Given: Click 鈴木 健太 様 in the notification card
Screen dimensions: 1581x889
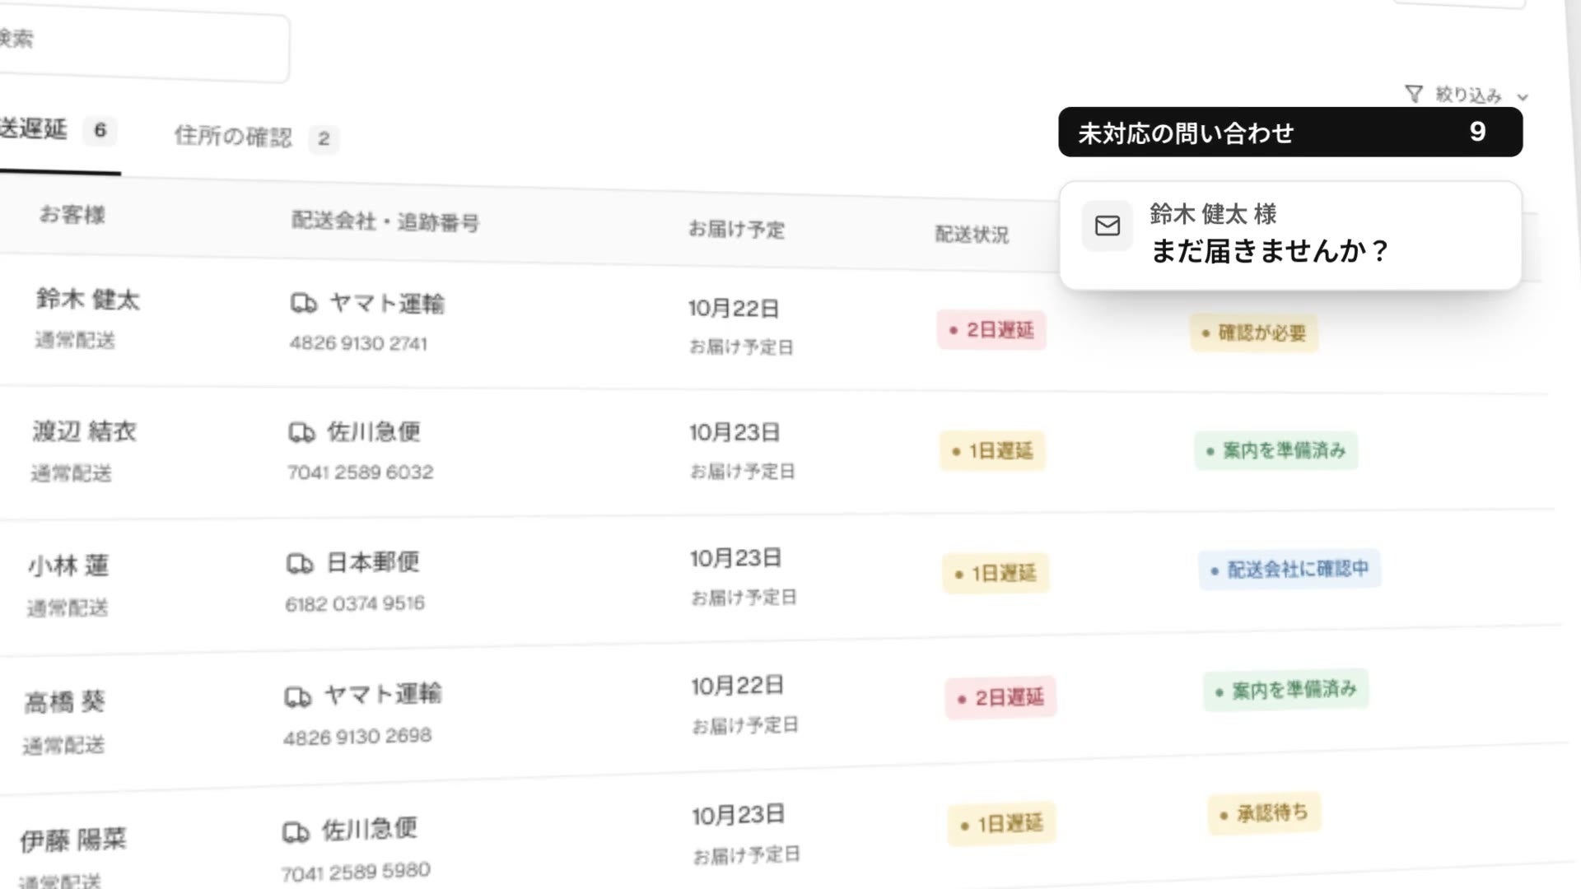Looking at the screenshot, I should (x=1213, y=214).
